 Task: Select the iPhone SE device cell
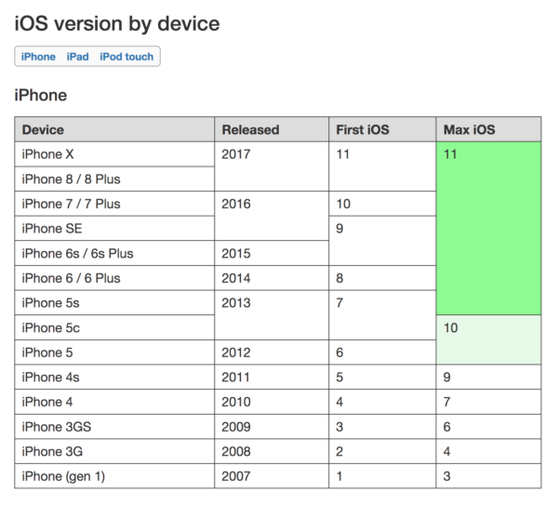point(52,228)
